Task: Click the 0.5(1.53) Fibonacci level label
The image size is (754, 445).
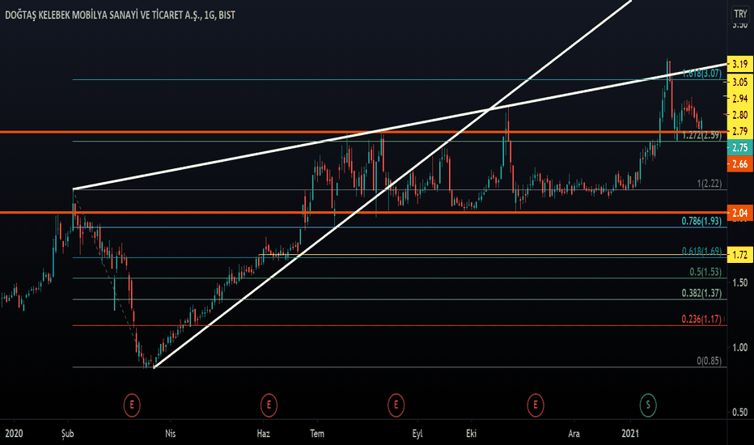Action: (x=705, y=272)
